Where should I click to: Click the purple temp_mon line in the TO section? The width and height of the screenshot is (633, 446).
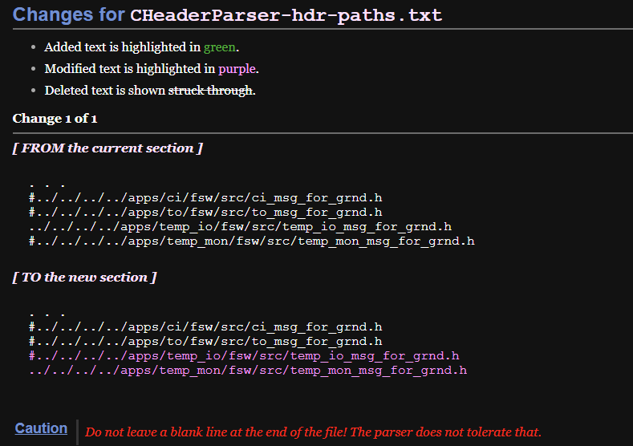[248, 371]
